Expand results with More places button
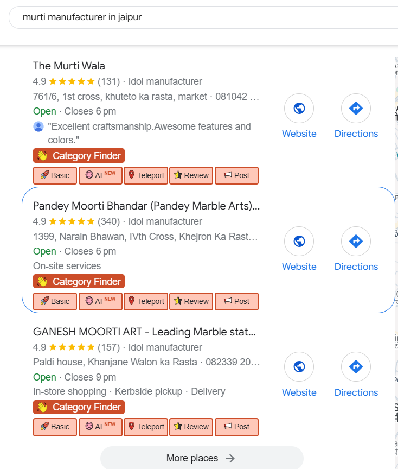Viewport: 398px width, 469px height. (x=201, y=458)
